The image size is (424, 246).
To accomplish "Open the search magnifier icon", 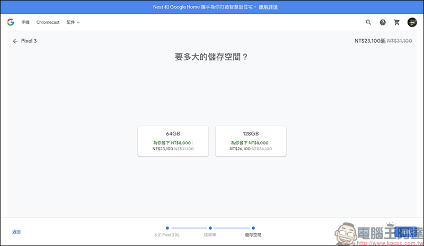I will pyautogui.click(x=368, y=22).
